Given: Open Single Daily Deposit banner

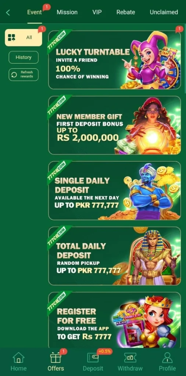Looking at the screenshot, I should click(x=114, y=191).
